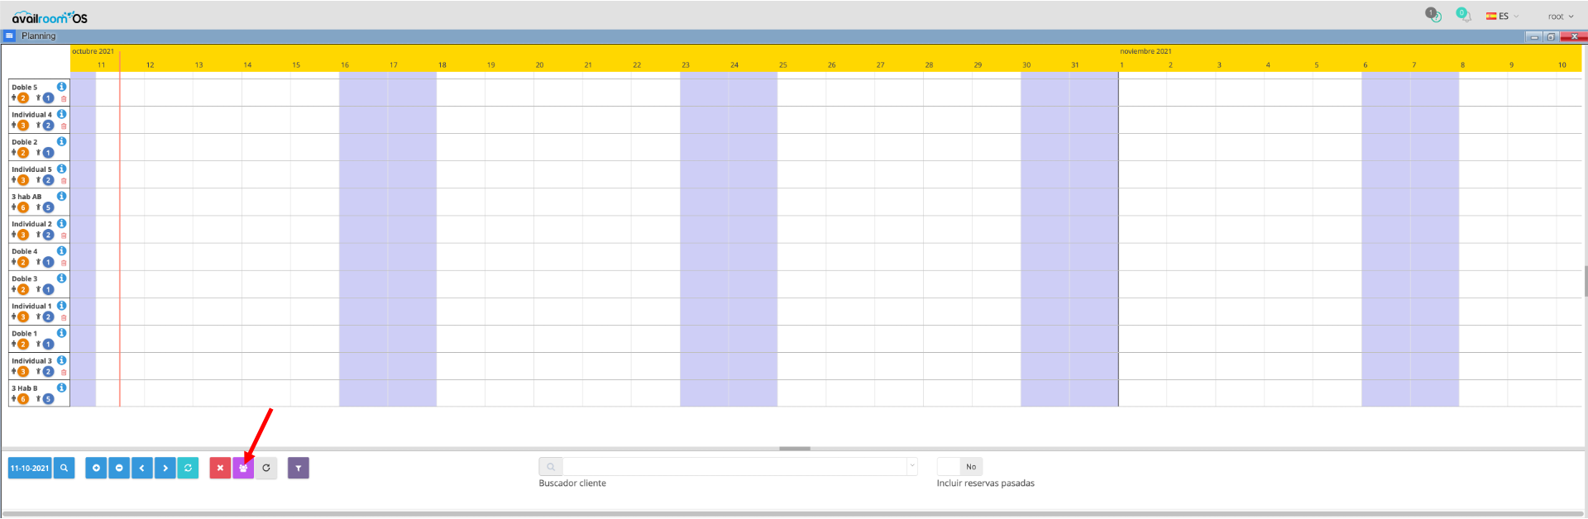Open the ES language dropdown
Viewport: 1588px width, 519px height.
(1503, 17)
